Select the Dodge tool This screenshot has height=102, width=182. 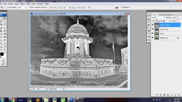pyautogui.click(x=5, y=37)
